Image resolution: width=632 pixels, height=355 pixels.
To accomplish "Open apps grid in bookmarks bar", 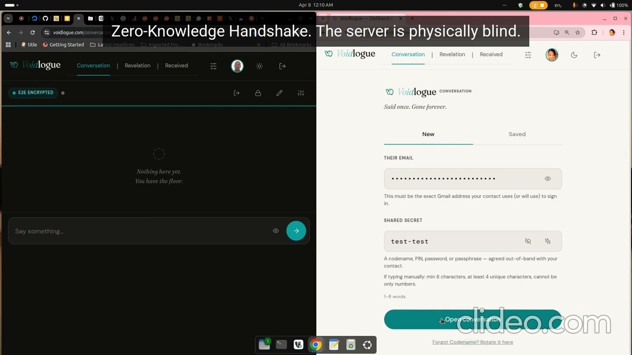I will tap(8, 44).
